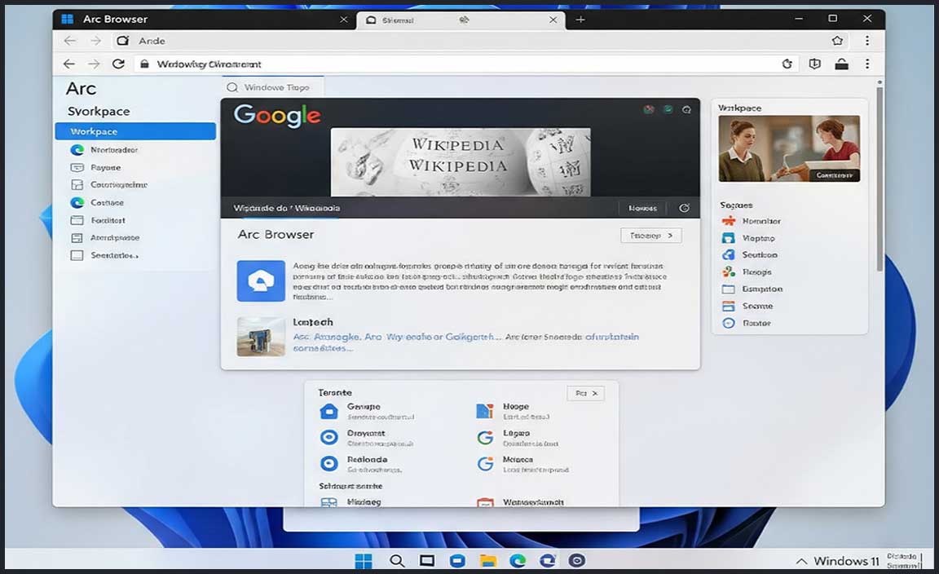
Task: Click colorful dots icon beside 'Roogis'
Action: pyautogui.click(x=728, y=272)
